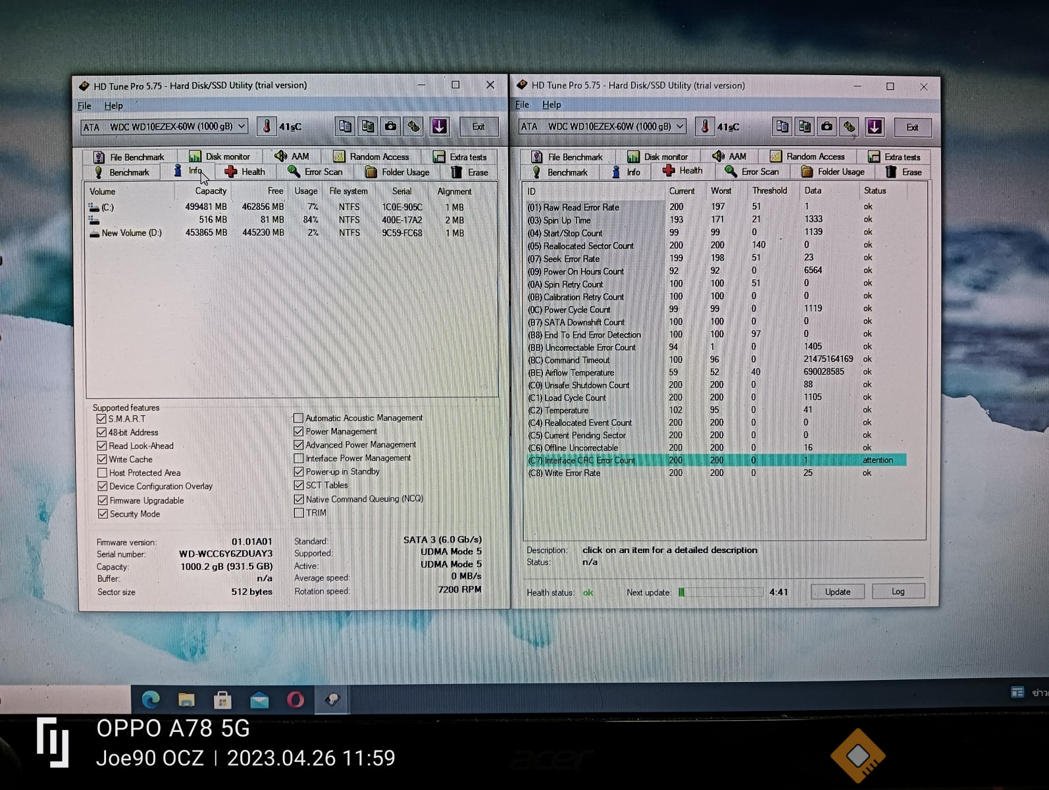
Task: Open options wrench icon in right window
Action: point(850,126)
